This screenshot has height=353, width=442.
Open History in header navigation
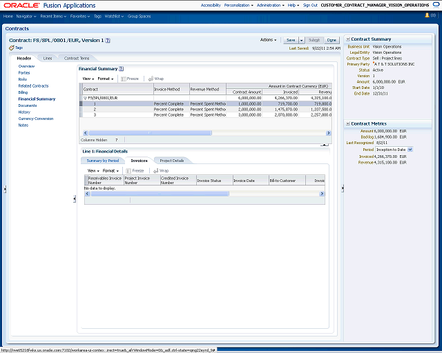24,112
